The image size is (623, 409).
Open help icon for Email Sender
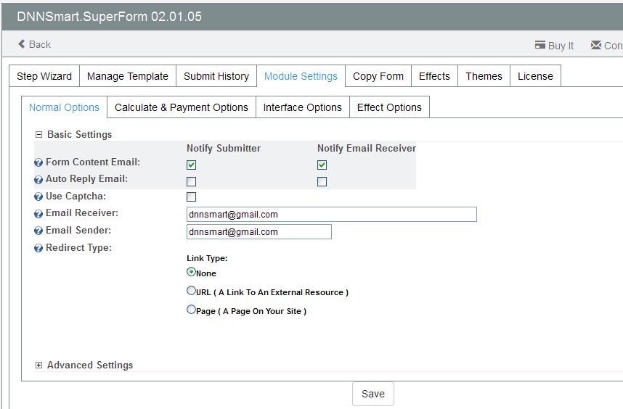pyautogui.click(x=38, y=231)
